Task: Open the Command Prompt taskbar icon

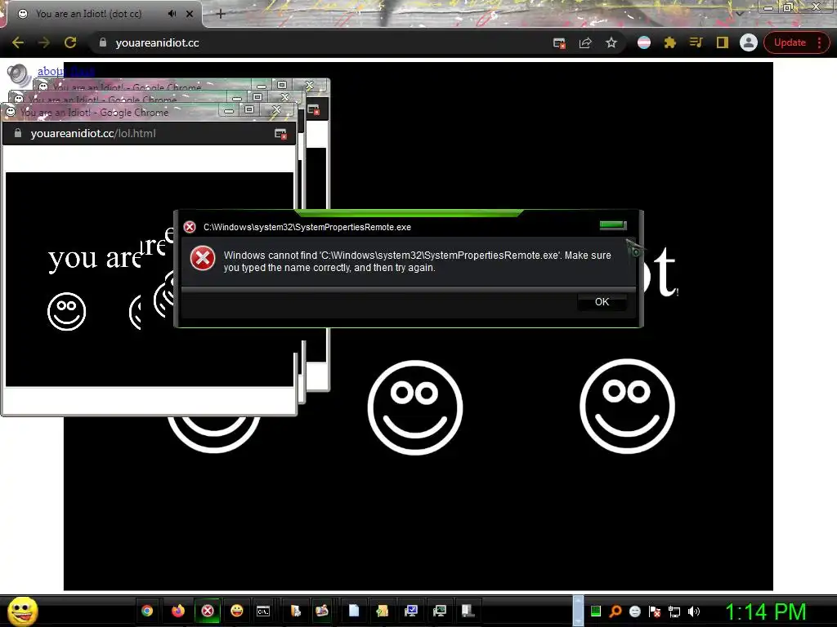Action: (x=263, y=611)
